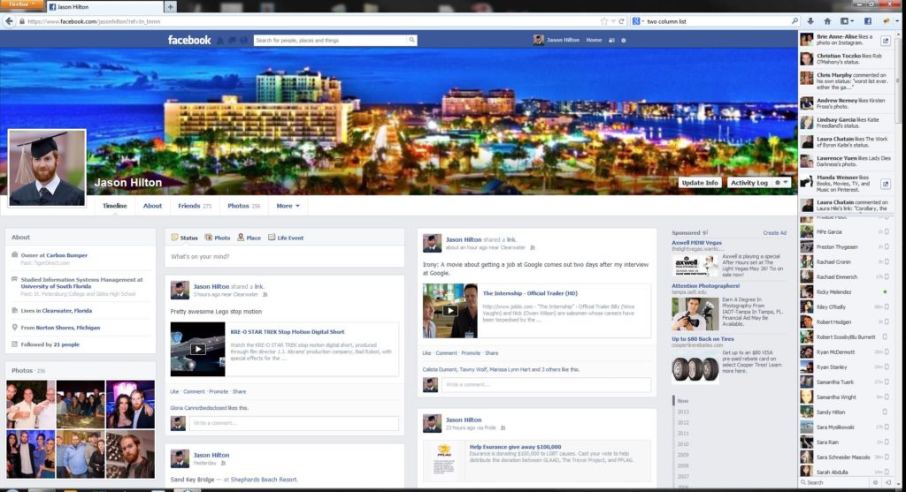
Task: Choose Life Event in the composer
Action: click(286, 238)
